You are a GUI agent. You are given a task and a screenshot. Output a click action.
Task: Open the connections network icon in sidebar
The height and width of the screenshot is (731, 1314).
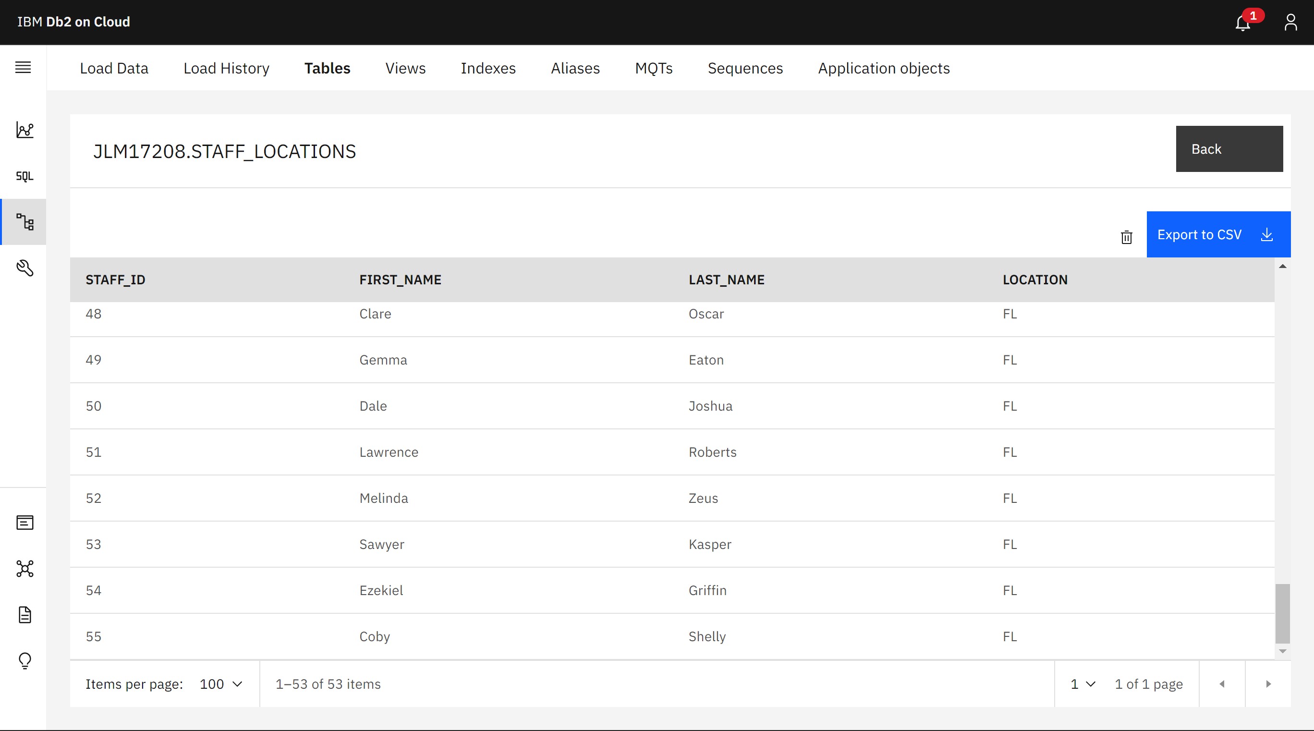(x=24, y=569)
